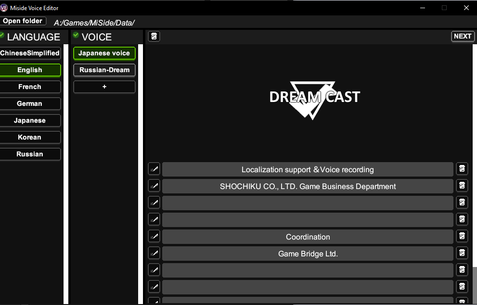
Task: Pick German from the language list
Action: [x=30, y=104]
